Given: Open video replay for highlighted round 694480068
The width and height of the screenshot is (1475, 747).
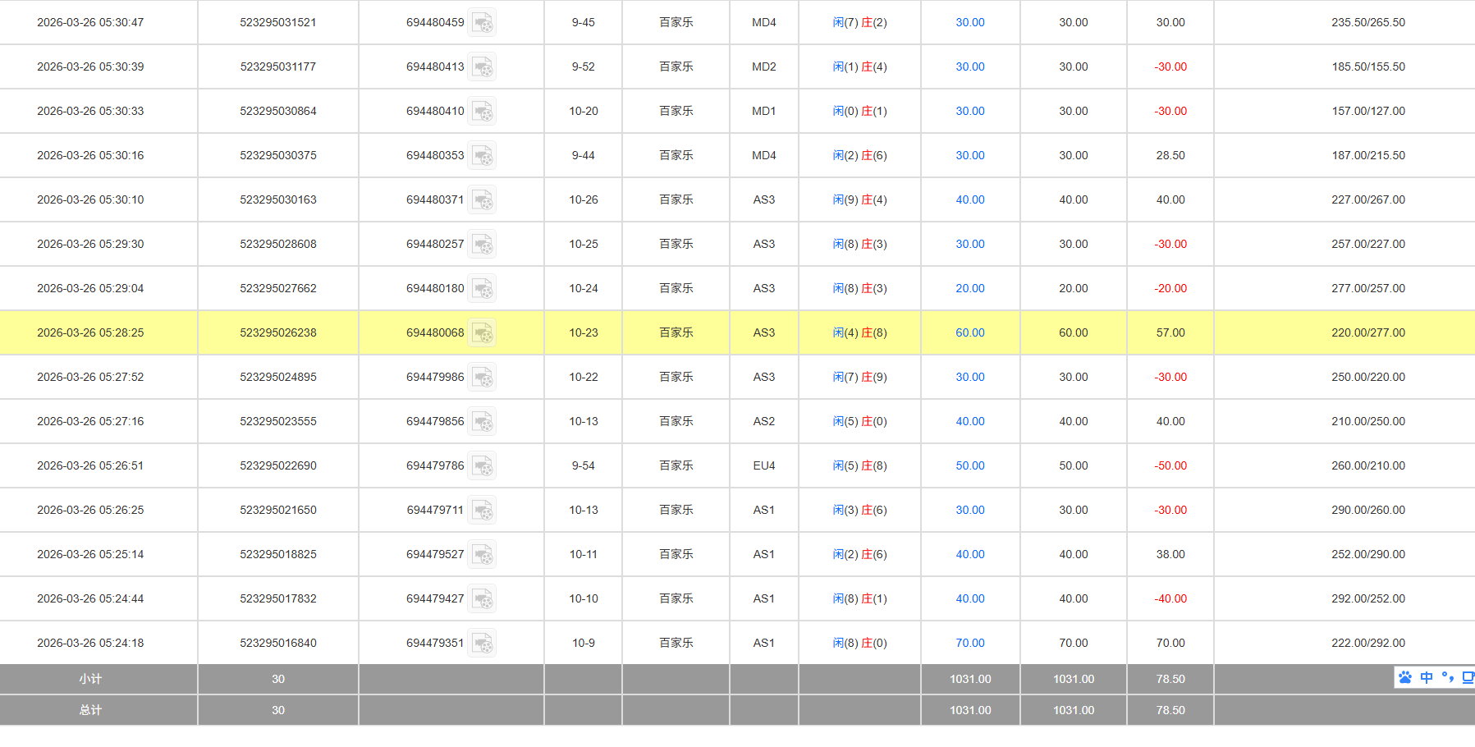Looking at the screenshot, I should coord(483,333).
